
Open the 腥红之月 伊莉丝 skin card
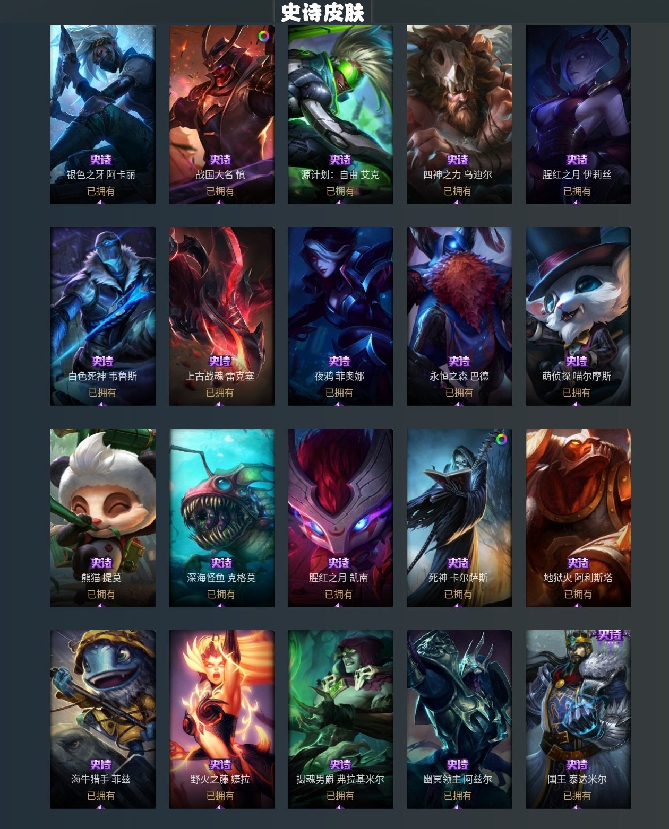pos(579,115)
